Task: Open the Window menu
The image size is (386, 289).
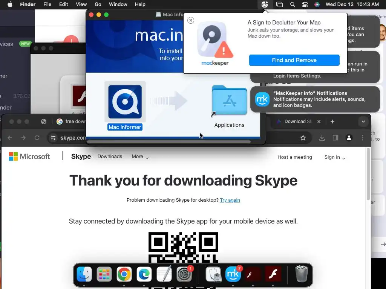Action: click(118, 5)
